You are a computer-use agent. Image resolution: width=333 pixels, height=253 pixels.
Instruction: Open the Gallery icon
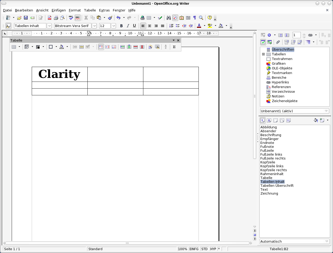[182, 18]
